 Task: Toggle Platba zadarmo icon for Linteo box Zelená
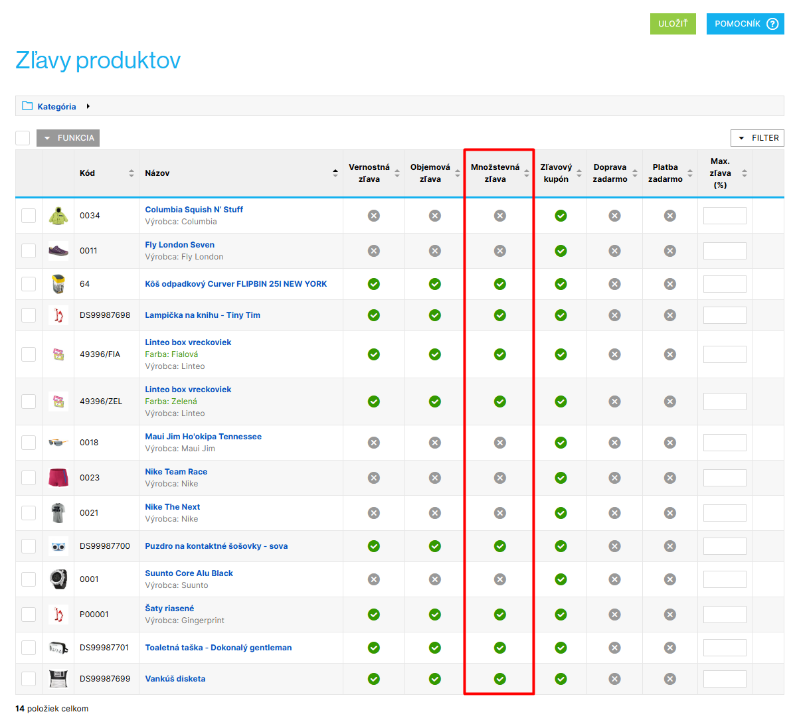pos(670,401)
